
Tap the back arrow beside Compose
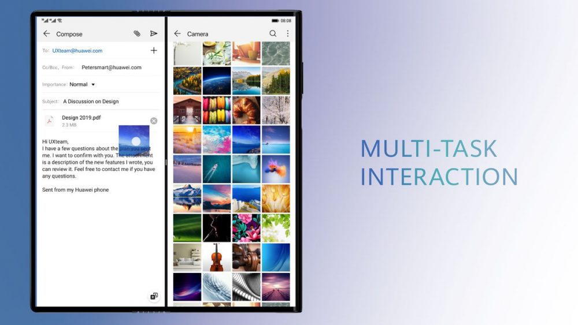[47, 34]
